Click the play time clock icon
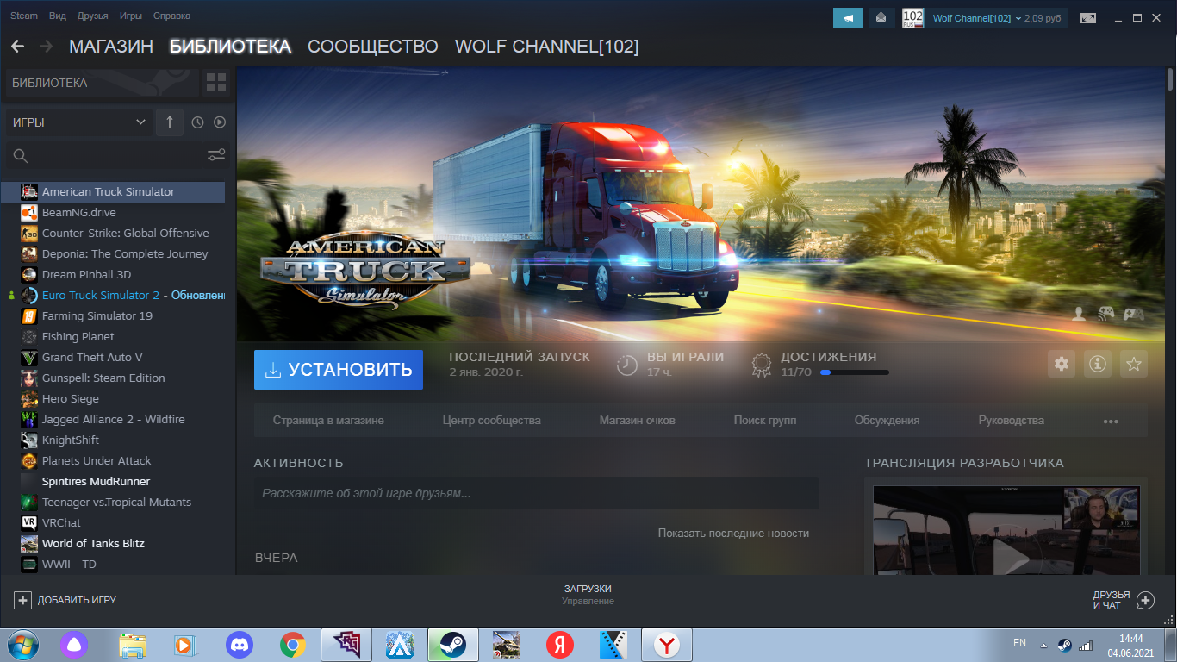Screen dimensions: 1177x662 tap(627, 365)
